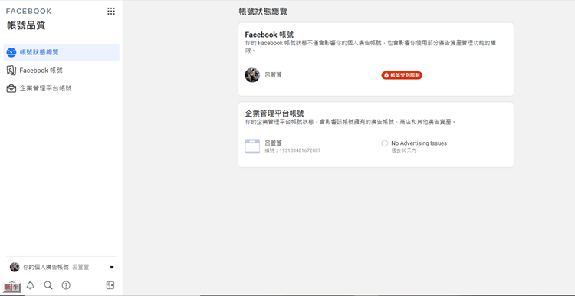Select the No Advertising Issues status circle

pyautogui.click(x=385, y=143)
